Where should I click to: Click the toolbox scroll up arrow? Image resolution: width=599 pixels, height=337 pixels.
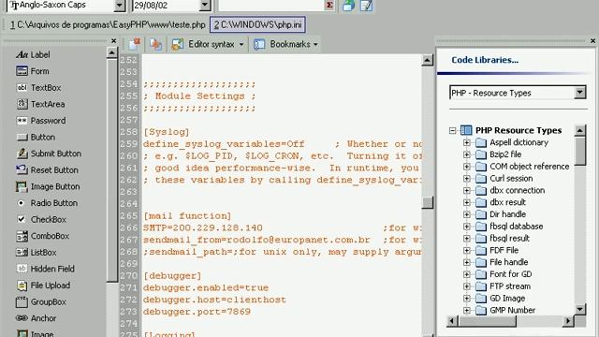tap(111, 52)
